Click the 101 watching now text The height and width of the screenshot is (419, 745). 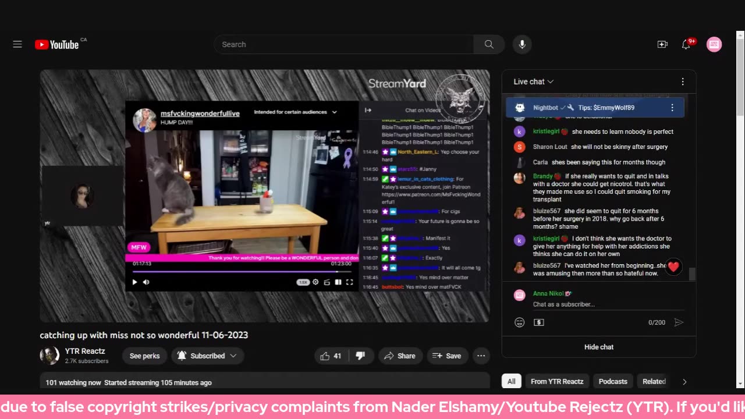coord(73,382)
